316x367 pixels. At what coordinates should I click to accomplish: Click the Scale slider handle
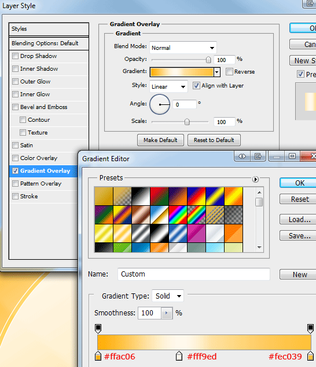(187, 122)
